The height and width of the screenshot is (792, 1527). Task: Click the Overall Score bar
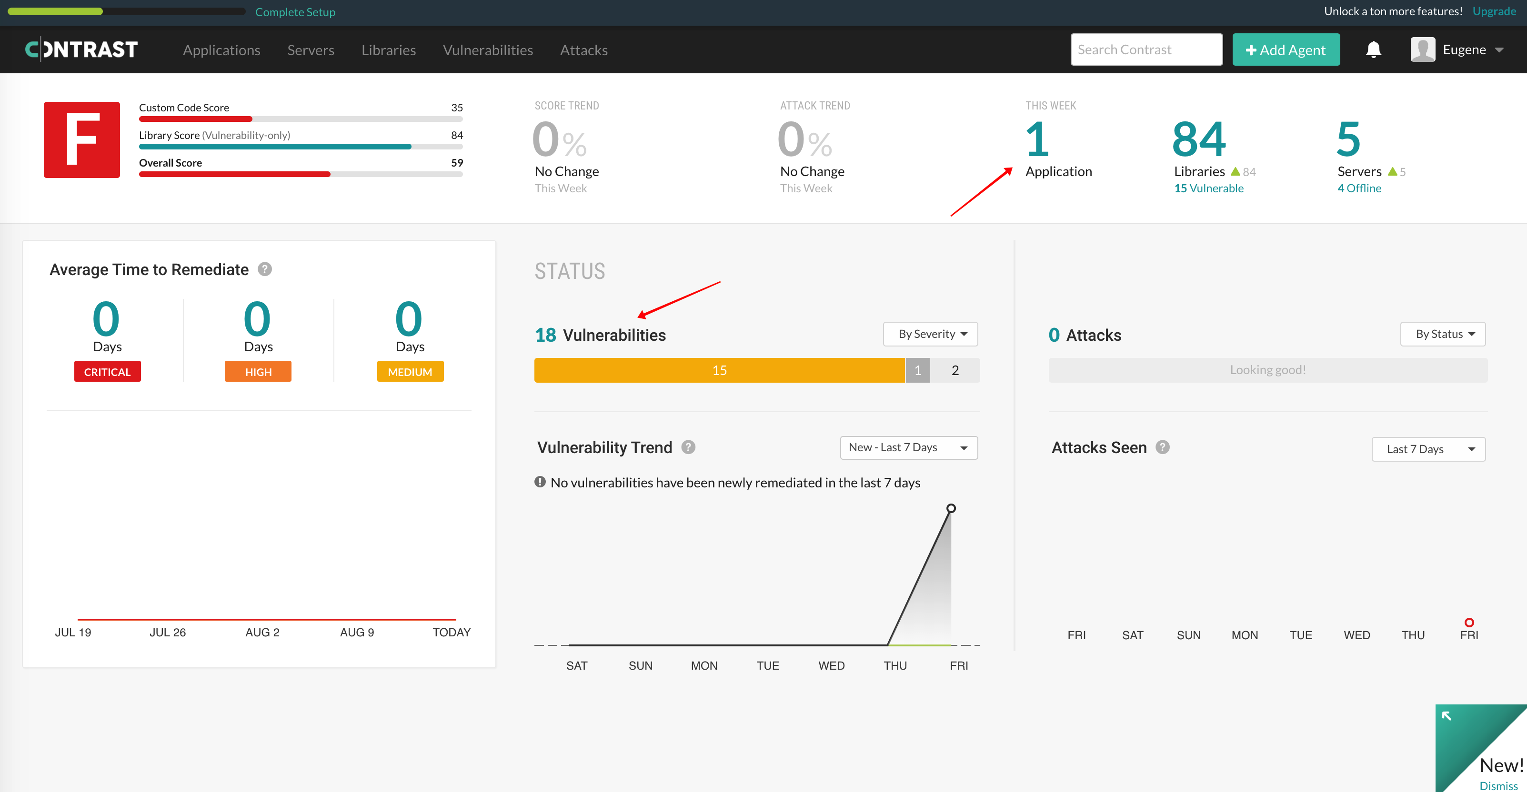(x=301, y=174)
